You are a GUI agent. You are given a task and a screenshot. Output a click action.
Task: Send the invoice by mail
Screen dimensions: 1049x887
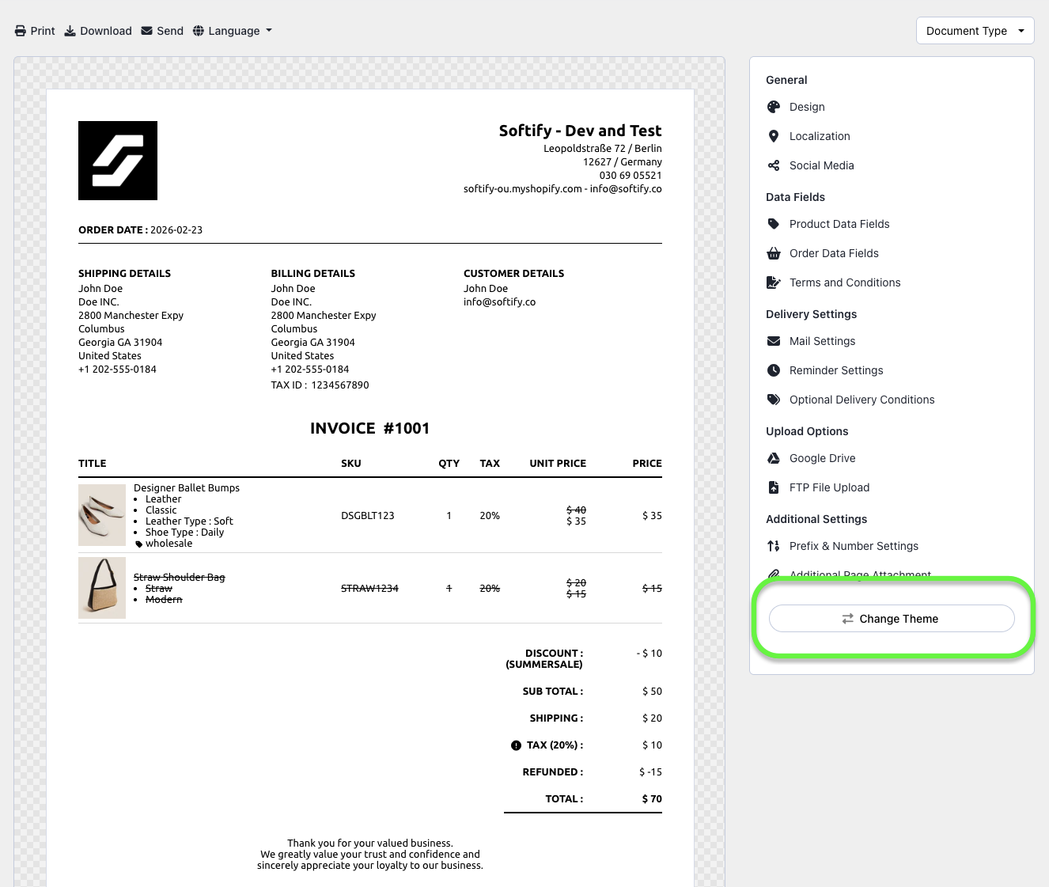click(x=162, y=31)
